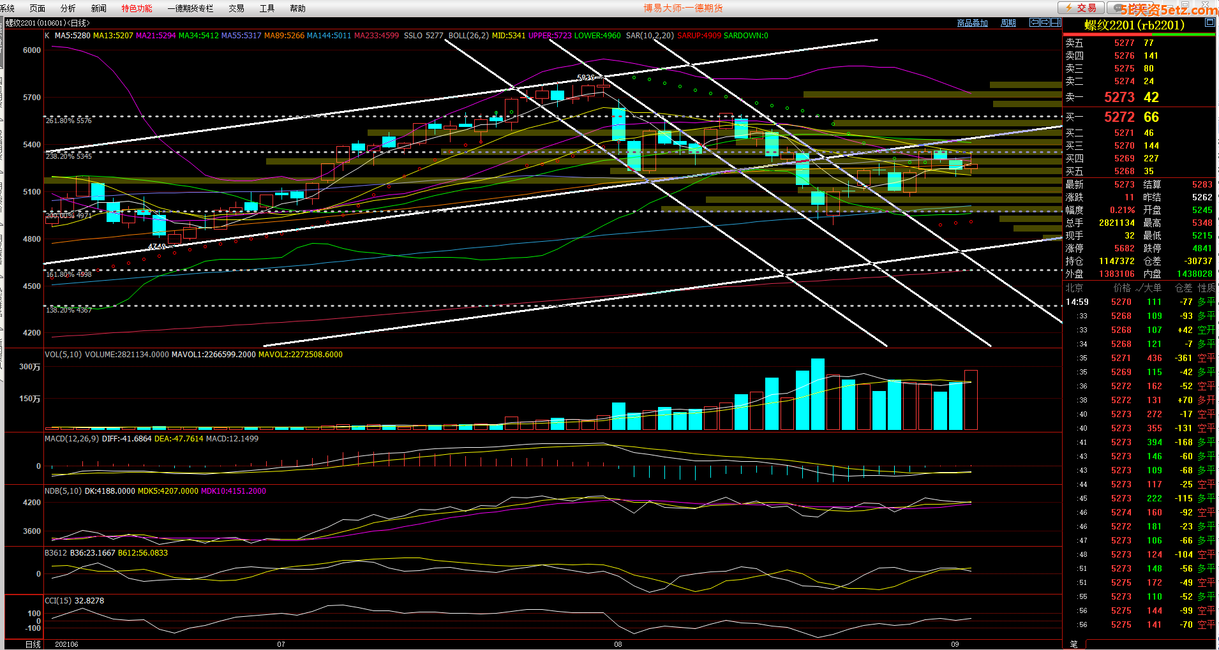
Task: Click the 跌停 value 4841
Action: (1202, 249)
